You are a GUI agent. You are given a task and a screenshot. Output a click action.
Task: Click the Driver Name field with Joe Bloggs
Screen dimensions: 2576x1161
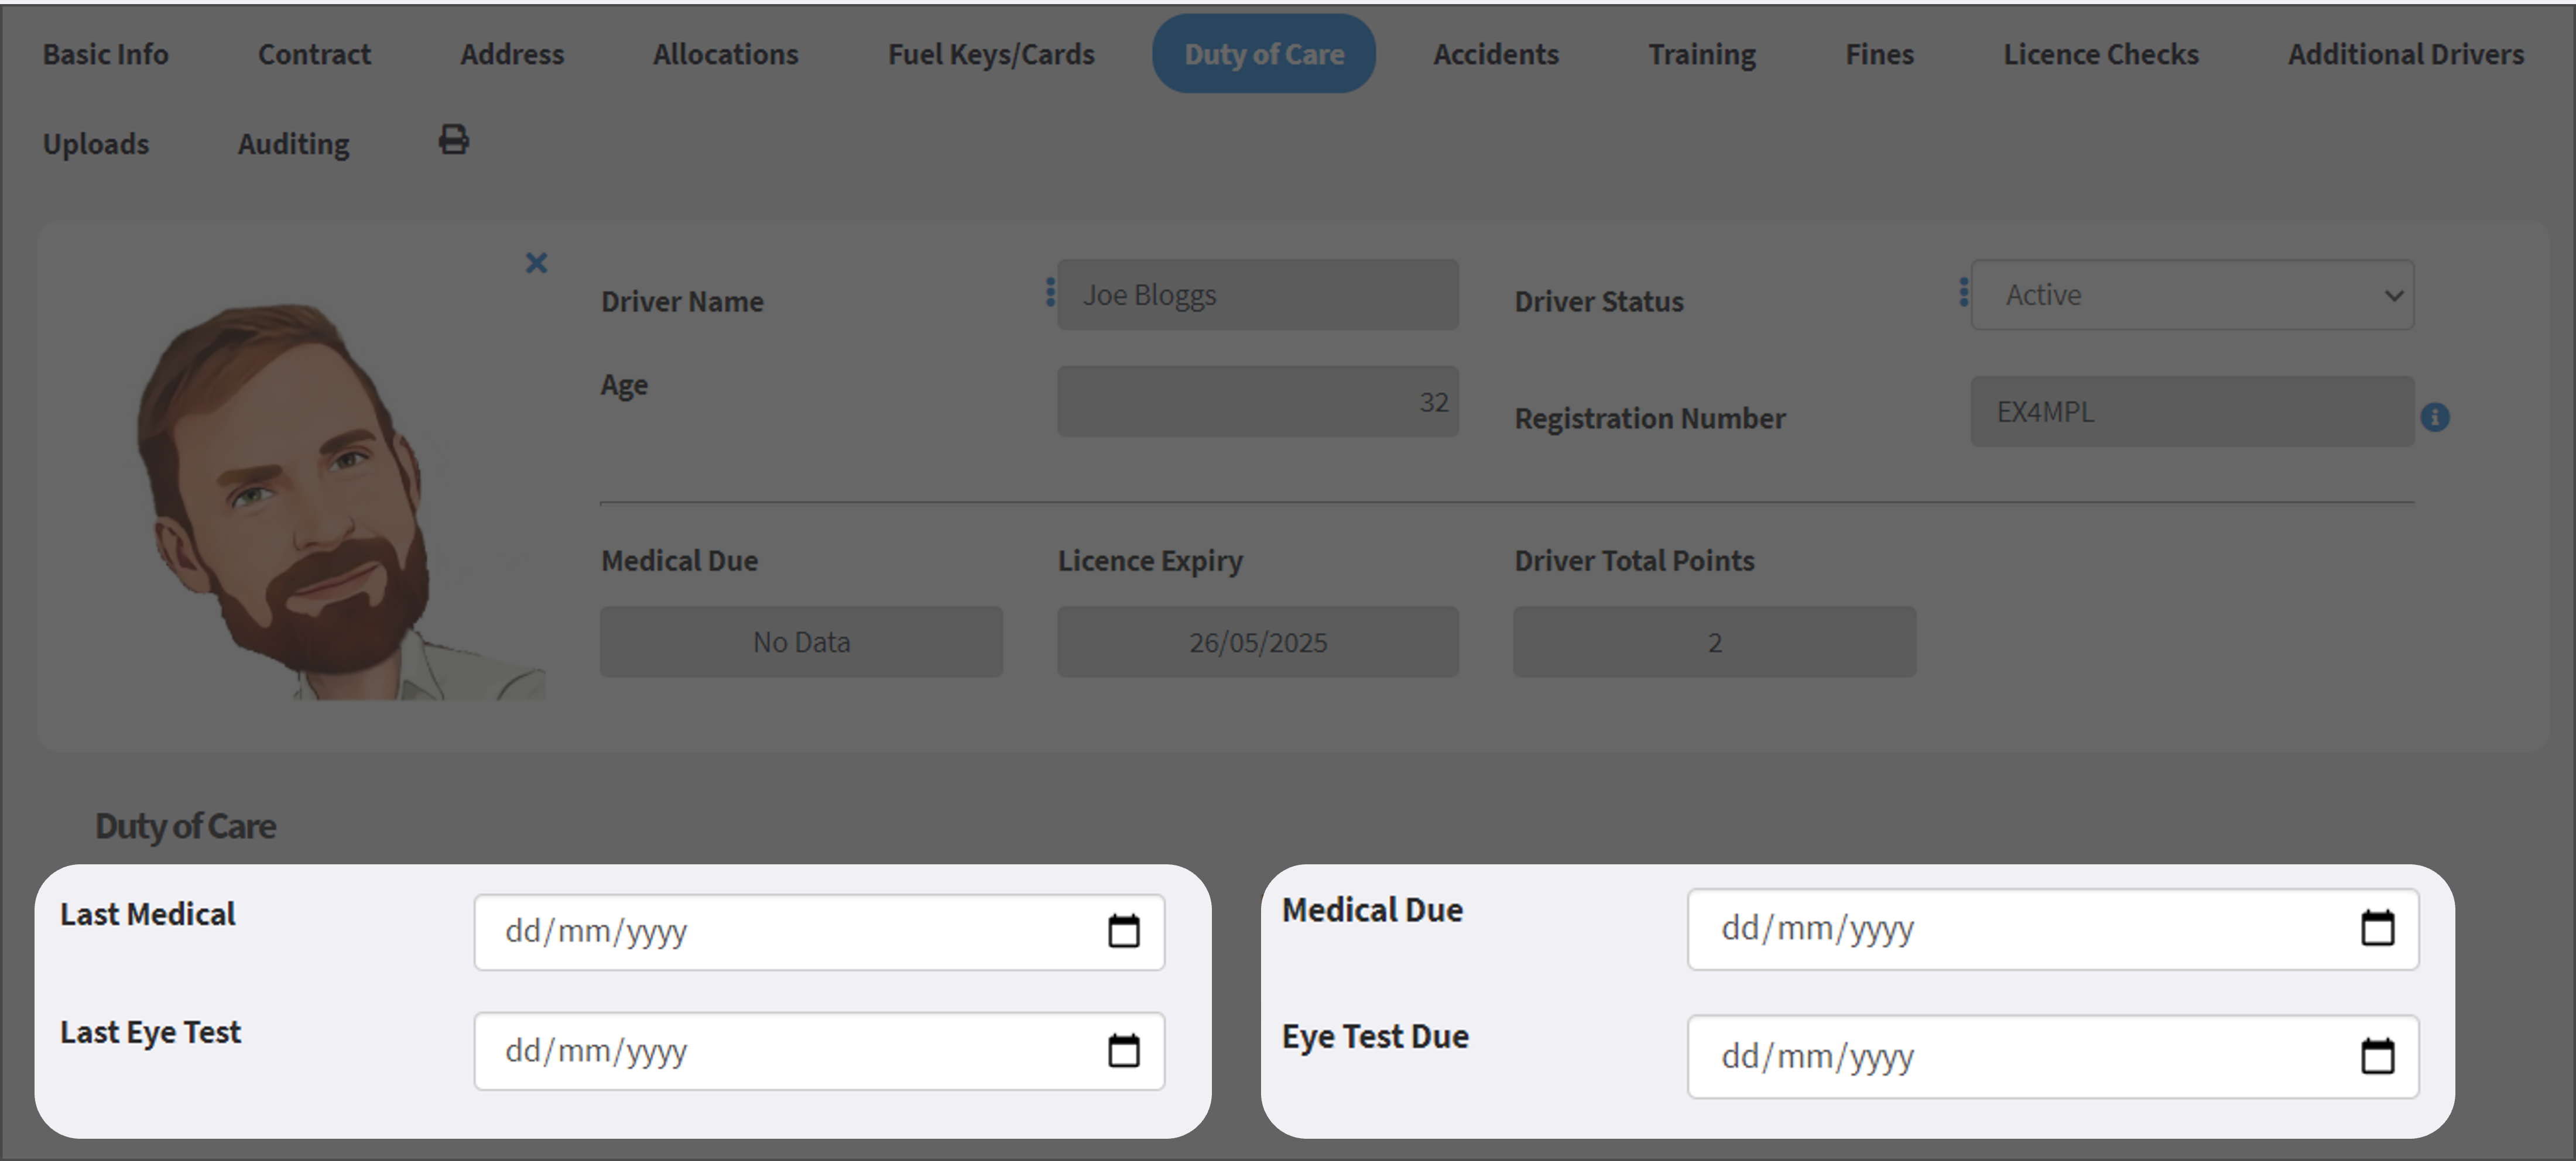(x=1258, y=295)
